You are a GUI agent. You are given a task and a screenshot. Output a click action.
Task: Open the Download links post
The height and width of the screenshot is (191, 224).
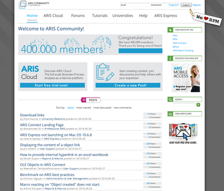coord(32,115)
